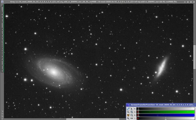The image size is (196, 120).
Task: Shade the image window with the up-down arrows button
Action: coord(188,2)
